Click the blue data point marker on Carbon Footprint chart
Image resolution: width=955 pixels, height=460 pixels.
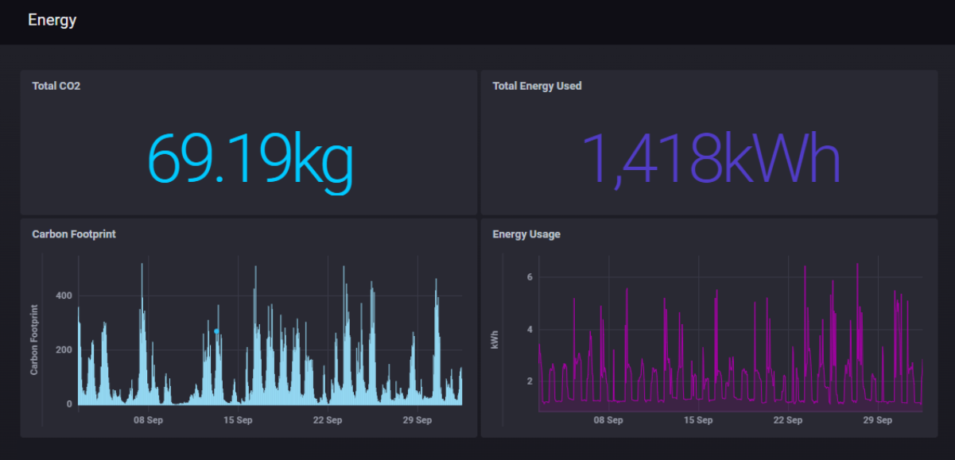pos(216,331)
